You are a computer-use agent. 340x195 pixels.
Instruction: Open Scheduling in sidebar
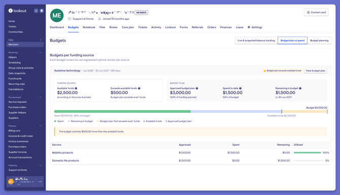(15, 62)
